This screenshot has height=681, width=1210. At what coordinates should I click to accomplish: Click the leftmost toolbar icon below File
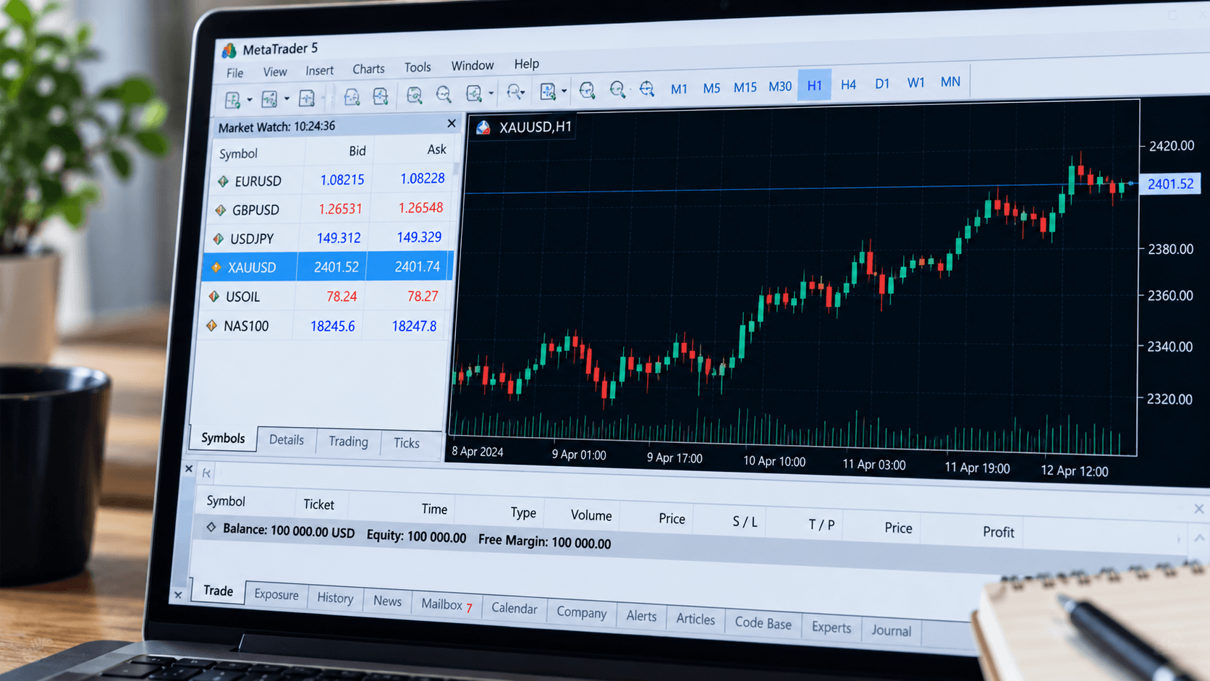click(232, 100)
